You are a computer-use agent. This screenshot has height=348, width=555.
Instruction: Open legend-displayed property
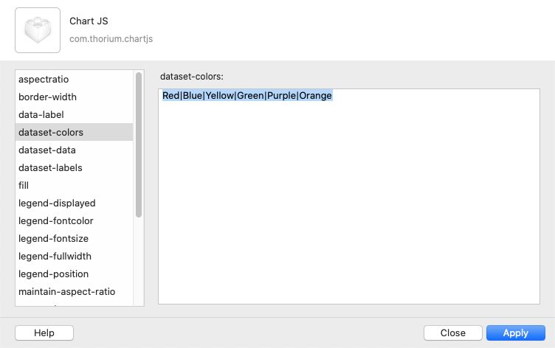(x=74, y=203)
